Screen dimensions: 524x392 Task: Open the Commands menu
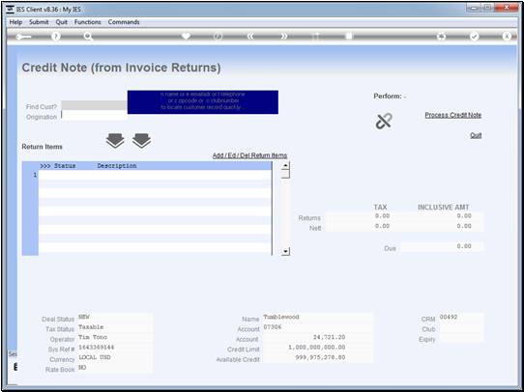tap(124, 22)
